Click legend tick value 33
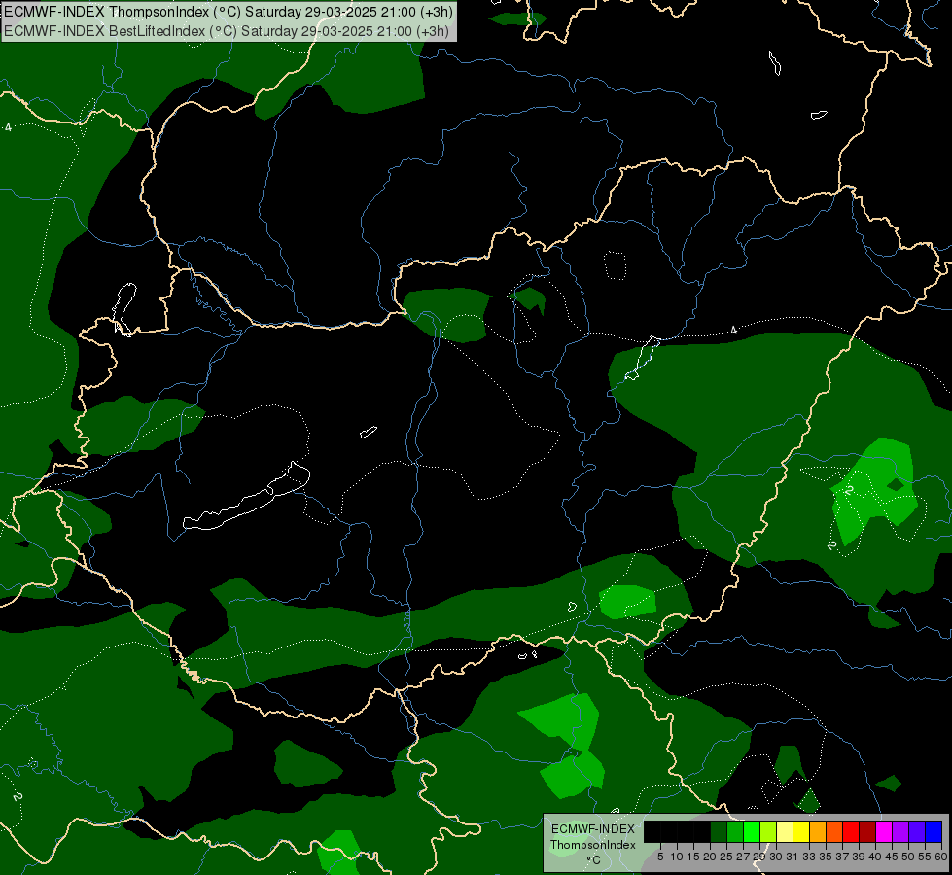The width and height of the screenshot is (952, 875). point(809,857)
